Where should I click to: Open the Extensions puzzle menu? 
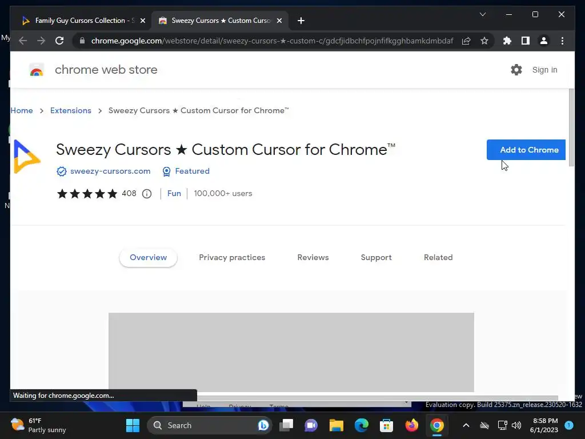[x=507, y=41]
